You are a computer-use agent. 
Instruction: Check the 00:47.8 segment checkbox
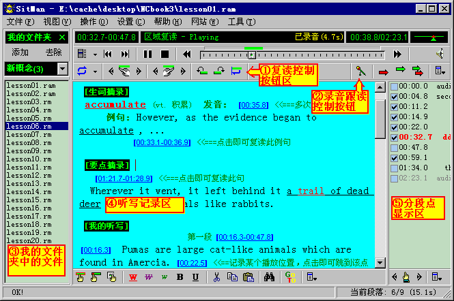[394, 148]
